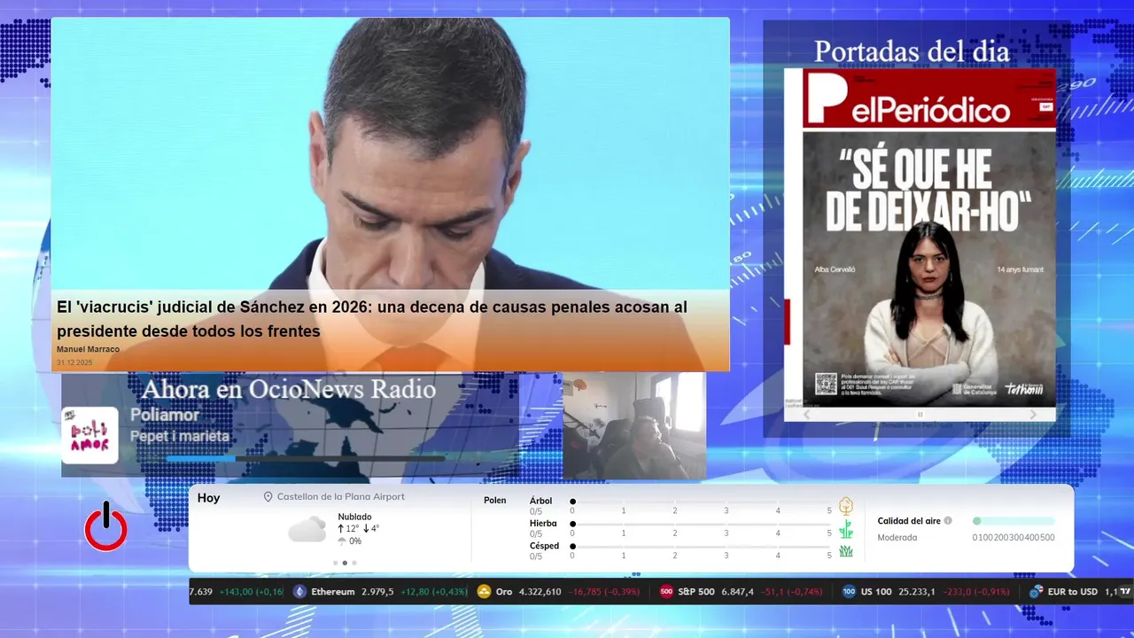Click the webcam video feed thumbnail
The width and height of the screenshot is (1134, 638).
pos(634,426)
